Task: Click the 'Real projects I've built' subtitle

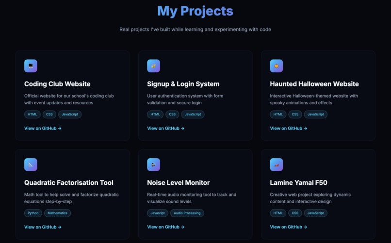Action: 195,30
